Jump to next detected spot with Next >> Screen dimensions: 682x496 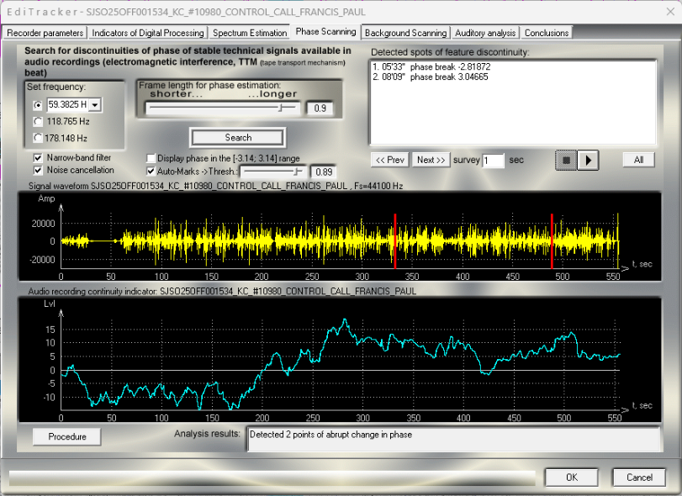[x=431, y=160]
